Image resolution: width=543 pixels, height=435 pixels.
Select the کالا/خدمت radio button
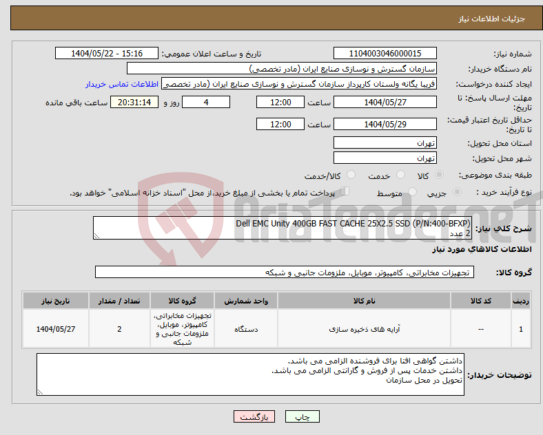point(351,175)
